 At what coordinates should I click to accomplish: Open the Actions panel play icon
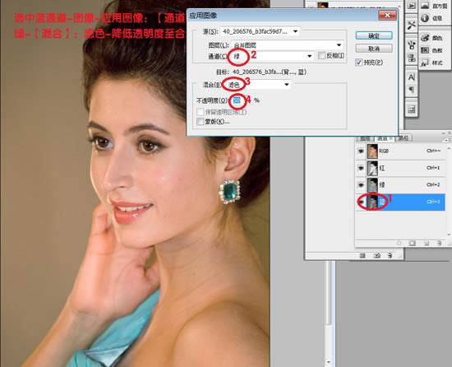412,6
